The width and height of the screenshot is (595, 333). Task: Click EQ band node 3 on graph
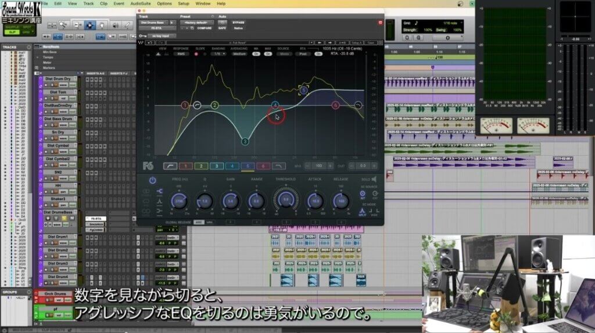click(x=245, y=141)
